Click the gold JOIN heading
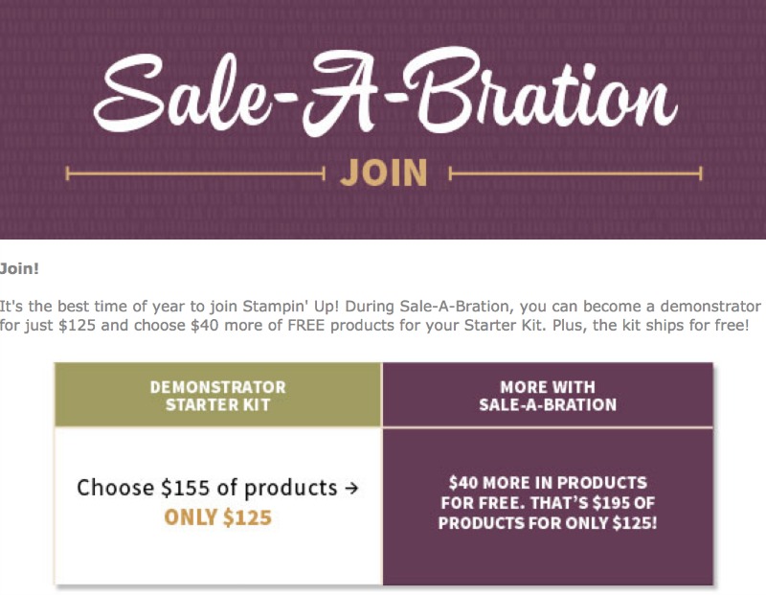 click(384, 172)
